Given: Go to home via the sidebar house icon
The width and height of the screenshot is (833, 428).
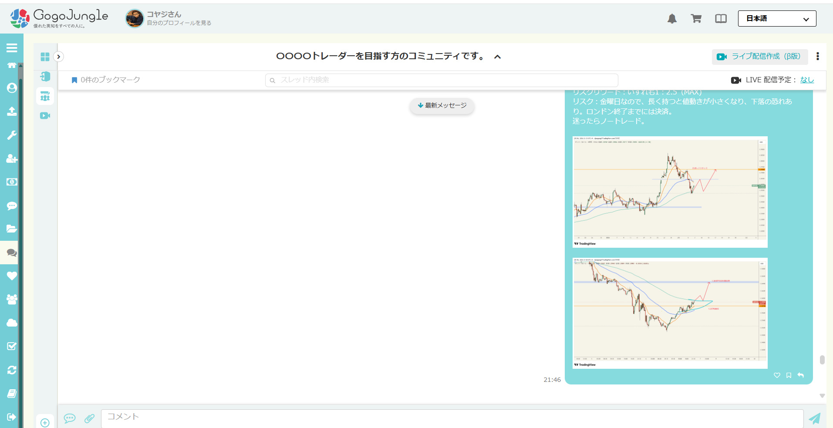Looking at the screenshot, I should [x=12, y=65].
